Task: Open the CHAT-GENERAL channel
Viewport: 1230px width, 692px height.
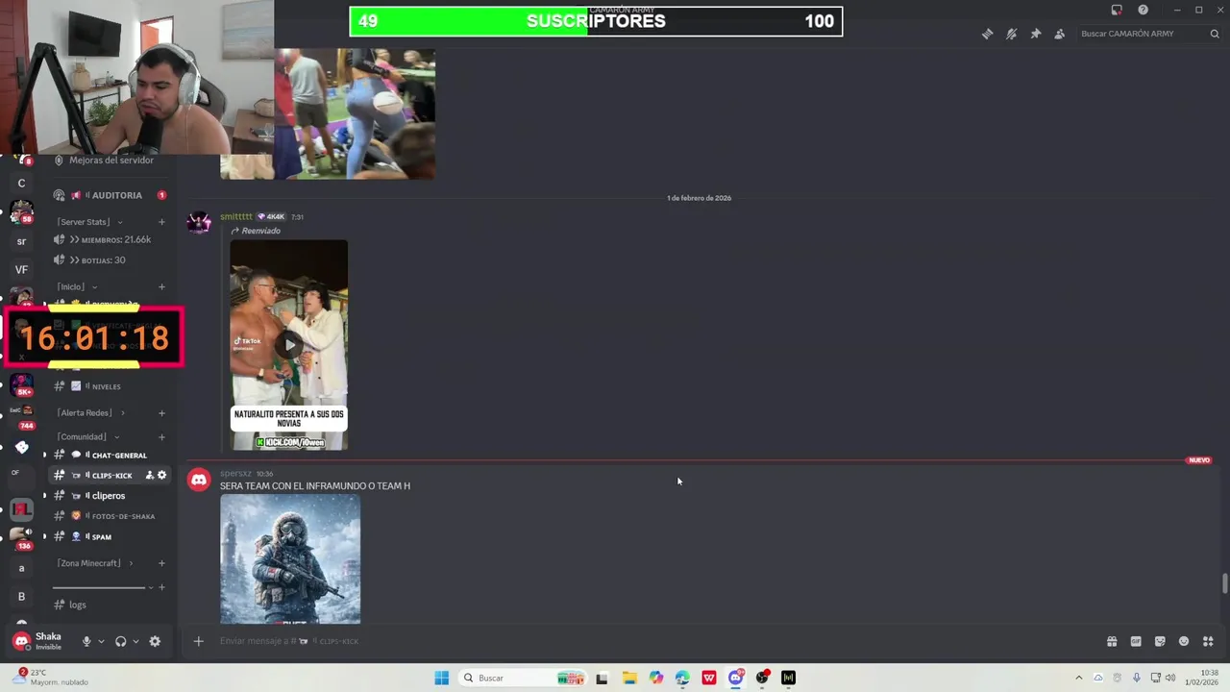Action: click(109, 455)
